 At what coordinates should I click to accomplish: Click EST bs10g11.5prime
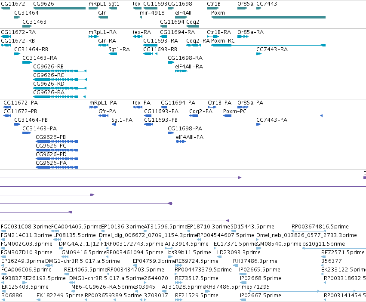click(x=323, y=244)
